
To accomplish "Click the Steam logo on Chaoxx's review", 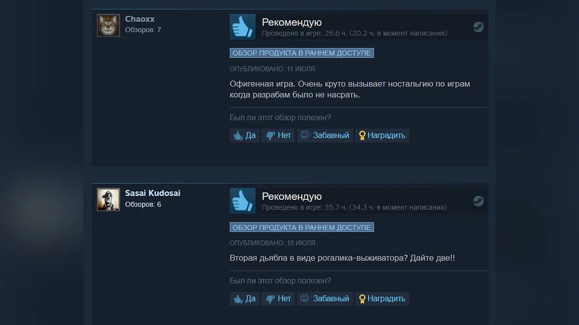I will (x=478, y=27).
